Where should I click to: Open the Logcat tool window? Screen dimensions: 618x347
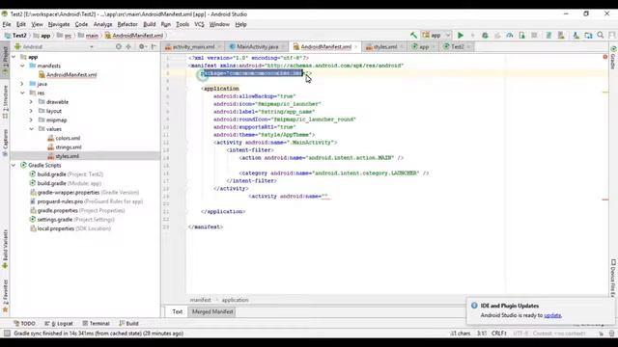tap(59, 324)
